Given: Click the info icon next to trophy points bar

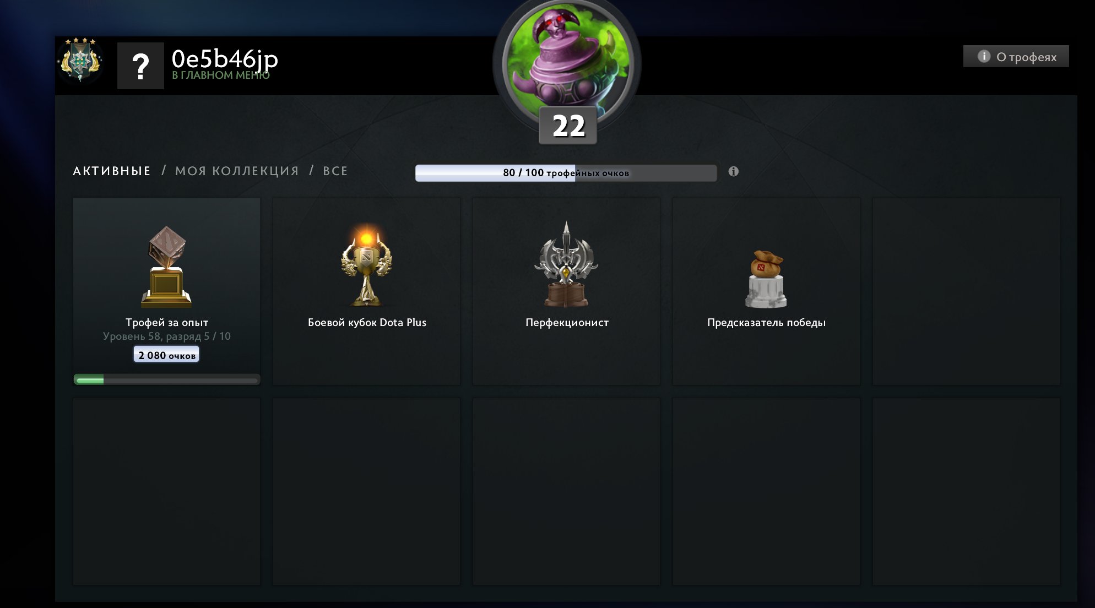Looking at the screenshot, I should [x=733, y=171].
